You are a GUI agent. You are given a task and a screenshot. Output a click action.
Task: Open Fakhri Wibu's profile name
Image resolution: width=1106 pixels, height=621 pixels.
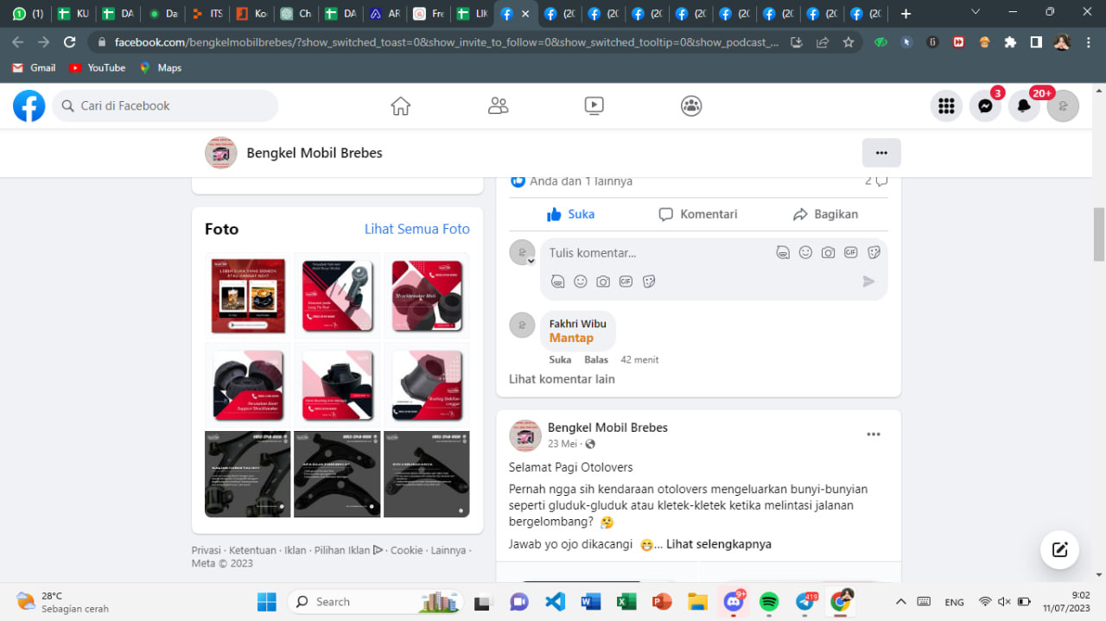578,324
